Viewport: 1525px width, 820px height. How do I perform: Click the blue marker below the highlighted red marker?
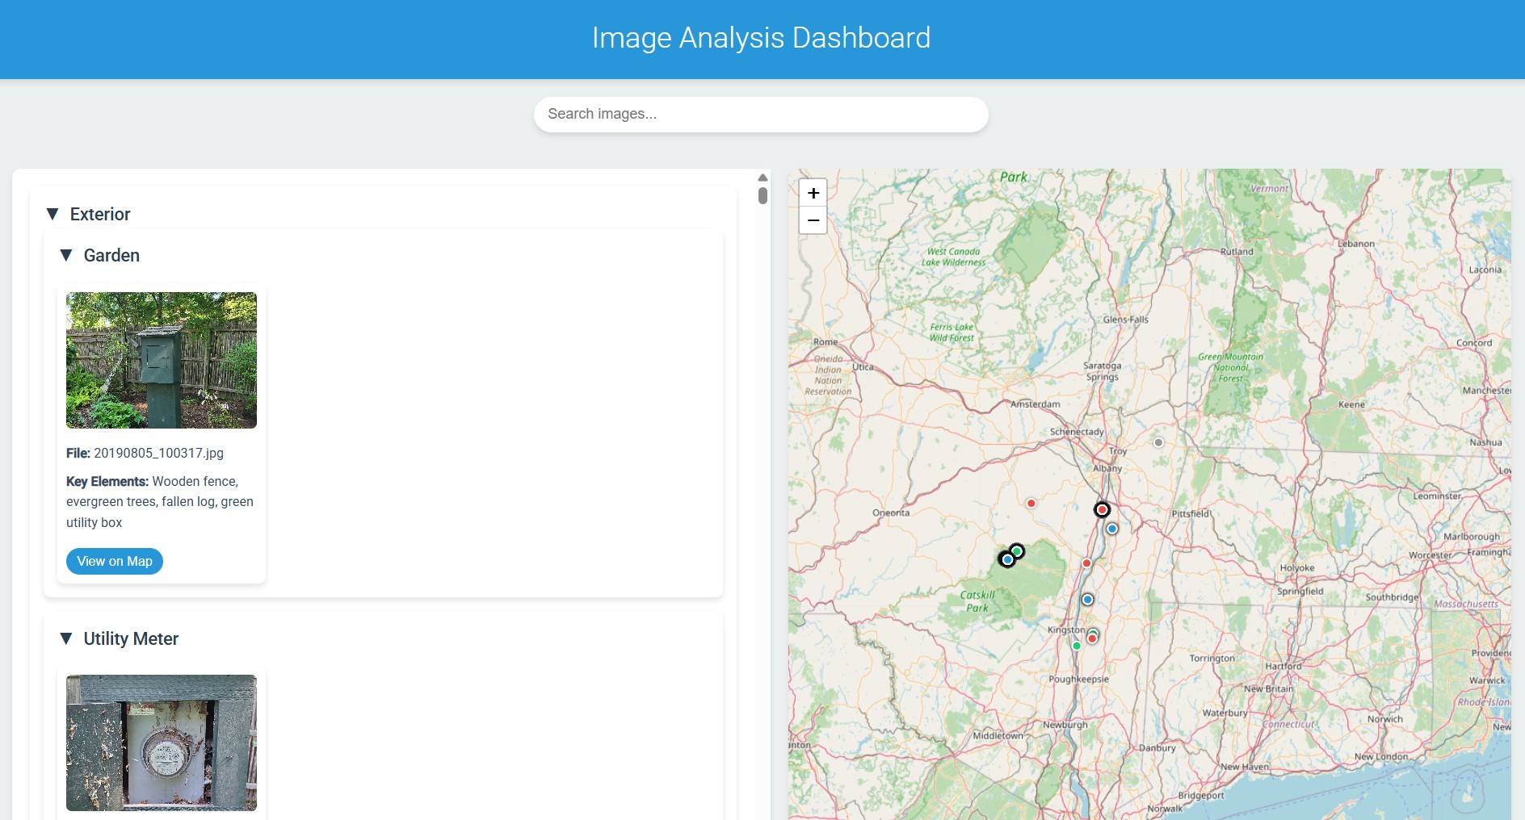[1112, 529]
